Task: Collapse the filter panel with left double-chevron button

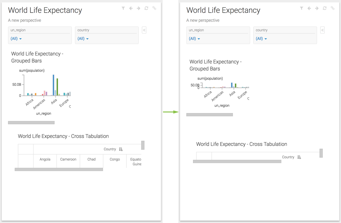Action: [x=144, y=30]
